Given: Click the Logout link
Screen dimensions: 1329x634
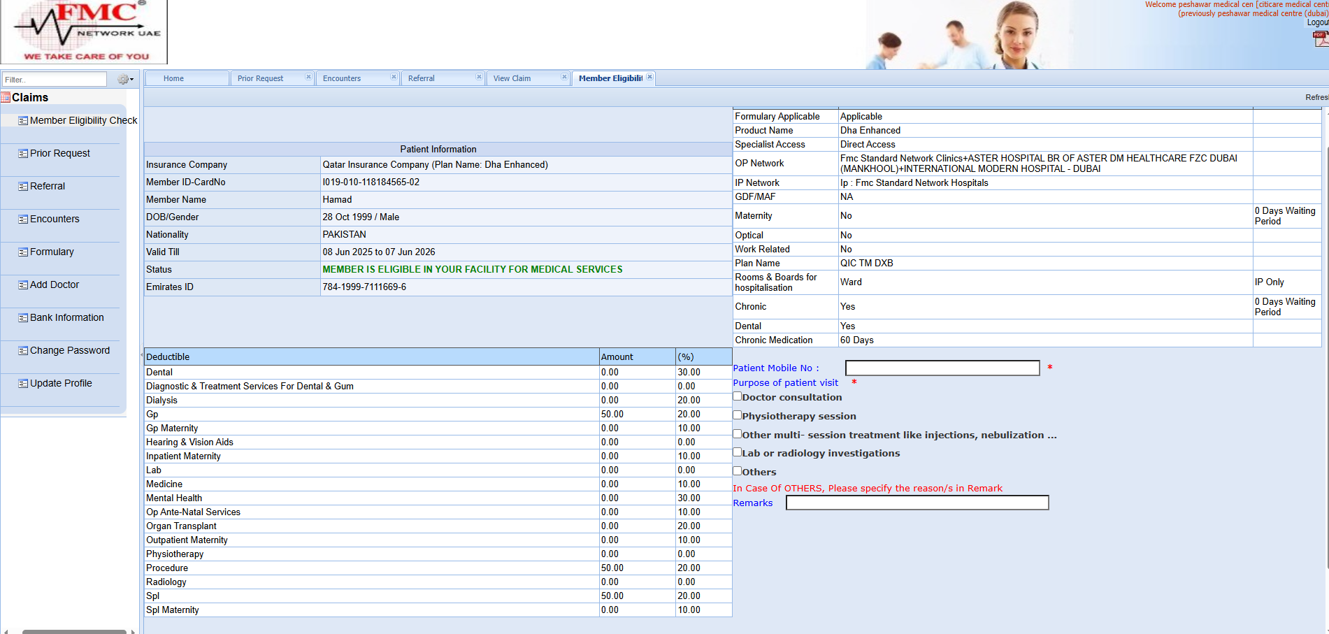Looking at the screenshot, I should pyautogui.click(x=1317, y=22).
